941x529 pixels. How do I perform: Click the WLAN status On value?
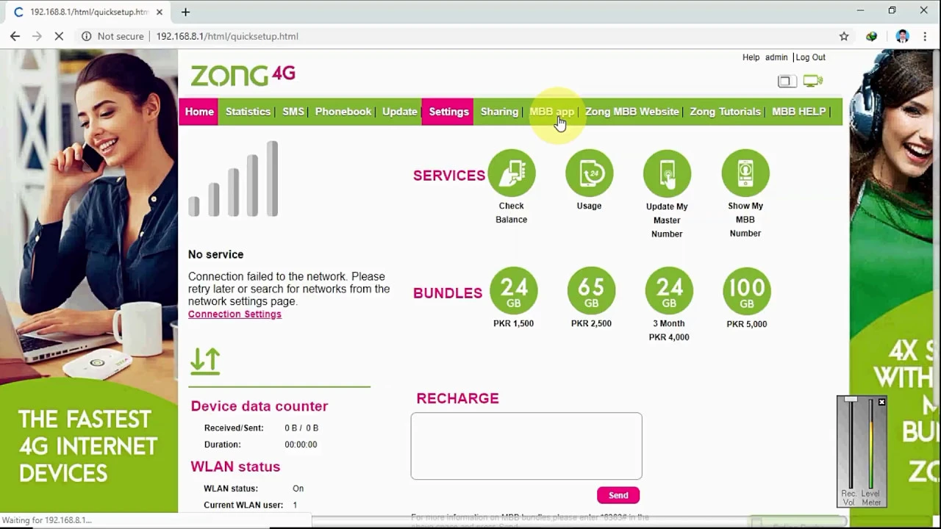pos(298,489)
